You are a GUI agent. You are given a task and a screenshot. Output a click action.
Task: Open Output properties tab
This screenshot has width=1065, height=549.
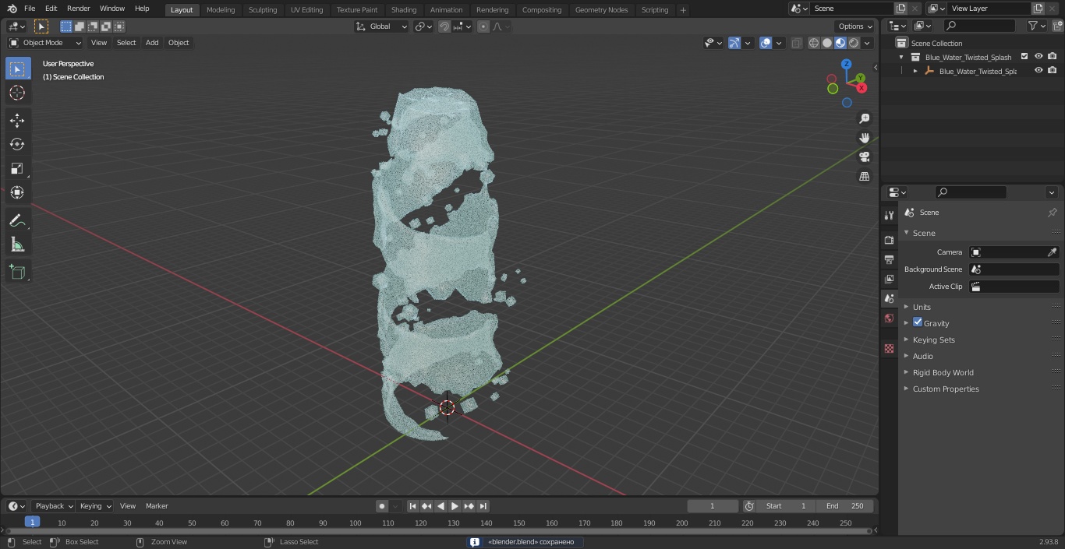click(x=889, y=259)
